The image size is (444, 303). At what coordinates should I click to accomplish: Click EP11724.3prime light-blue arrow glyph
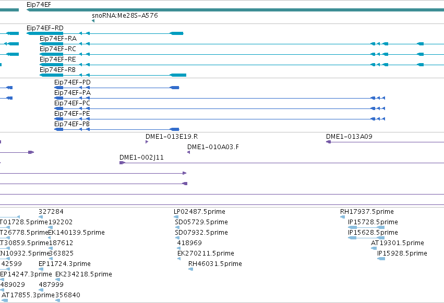(x=41, y=269)
